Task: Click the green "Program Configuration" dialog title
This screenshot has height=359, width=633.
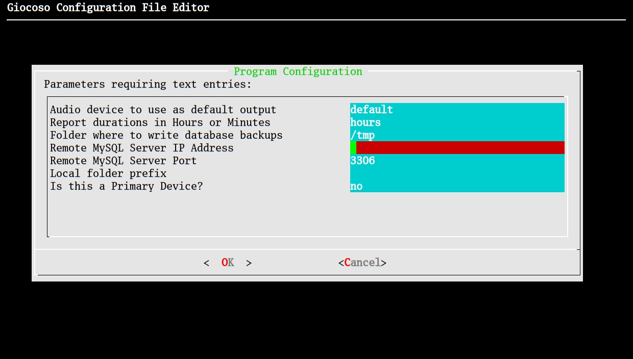Action: 298,71
